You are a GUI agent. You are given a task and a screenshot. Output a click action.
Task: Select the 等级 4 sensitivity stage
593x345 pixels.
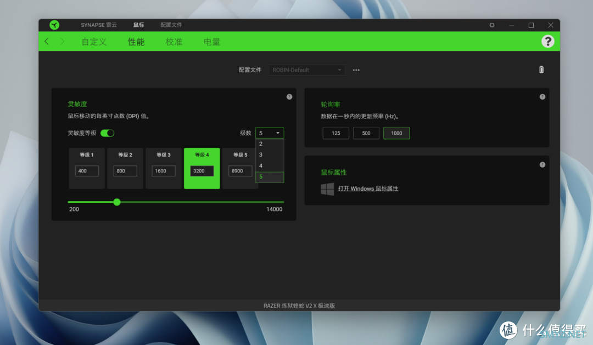(202, 168)
